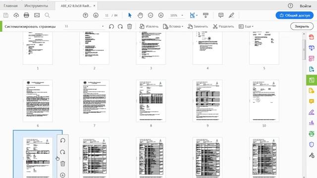Image resolution: width=317 pixels, height=178 pixels.
Task: Zoom out with the minus icon
Action: (x=151, y=15)
